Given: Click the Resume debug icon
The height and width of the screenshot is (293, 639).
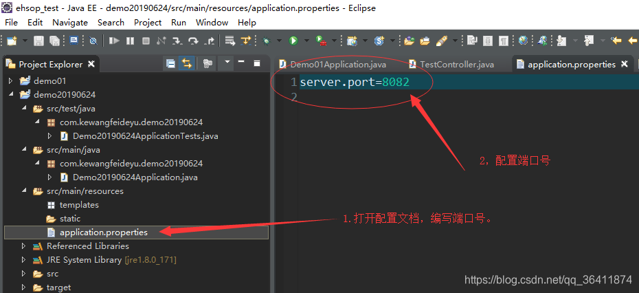Looking at the screenshot, I should pyautogui.click(x=114, y=41).
